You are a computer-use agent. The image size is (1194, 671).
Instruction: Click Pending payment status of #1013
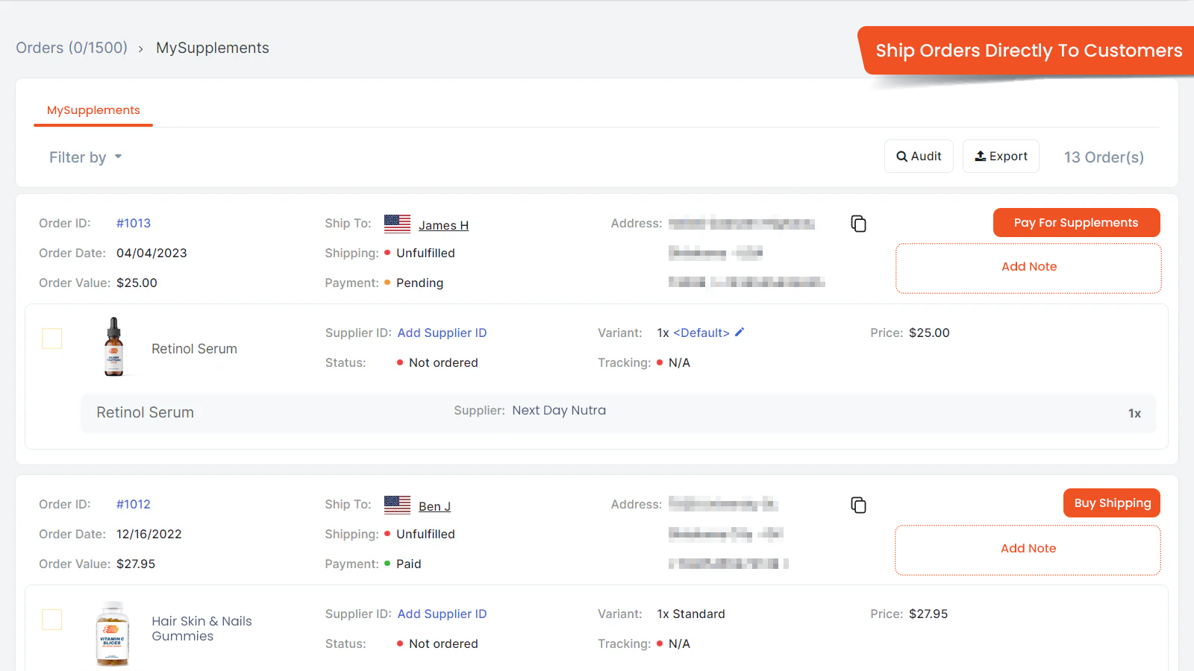[419, 283]
